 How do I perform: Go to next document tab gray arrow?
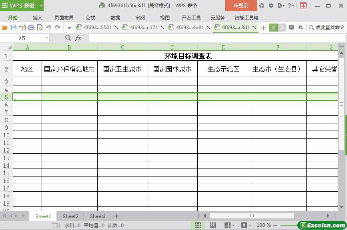click(282, 28)
